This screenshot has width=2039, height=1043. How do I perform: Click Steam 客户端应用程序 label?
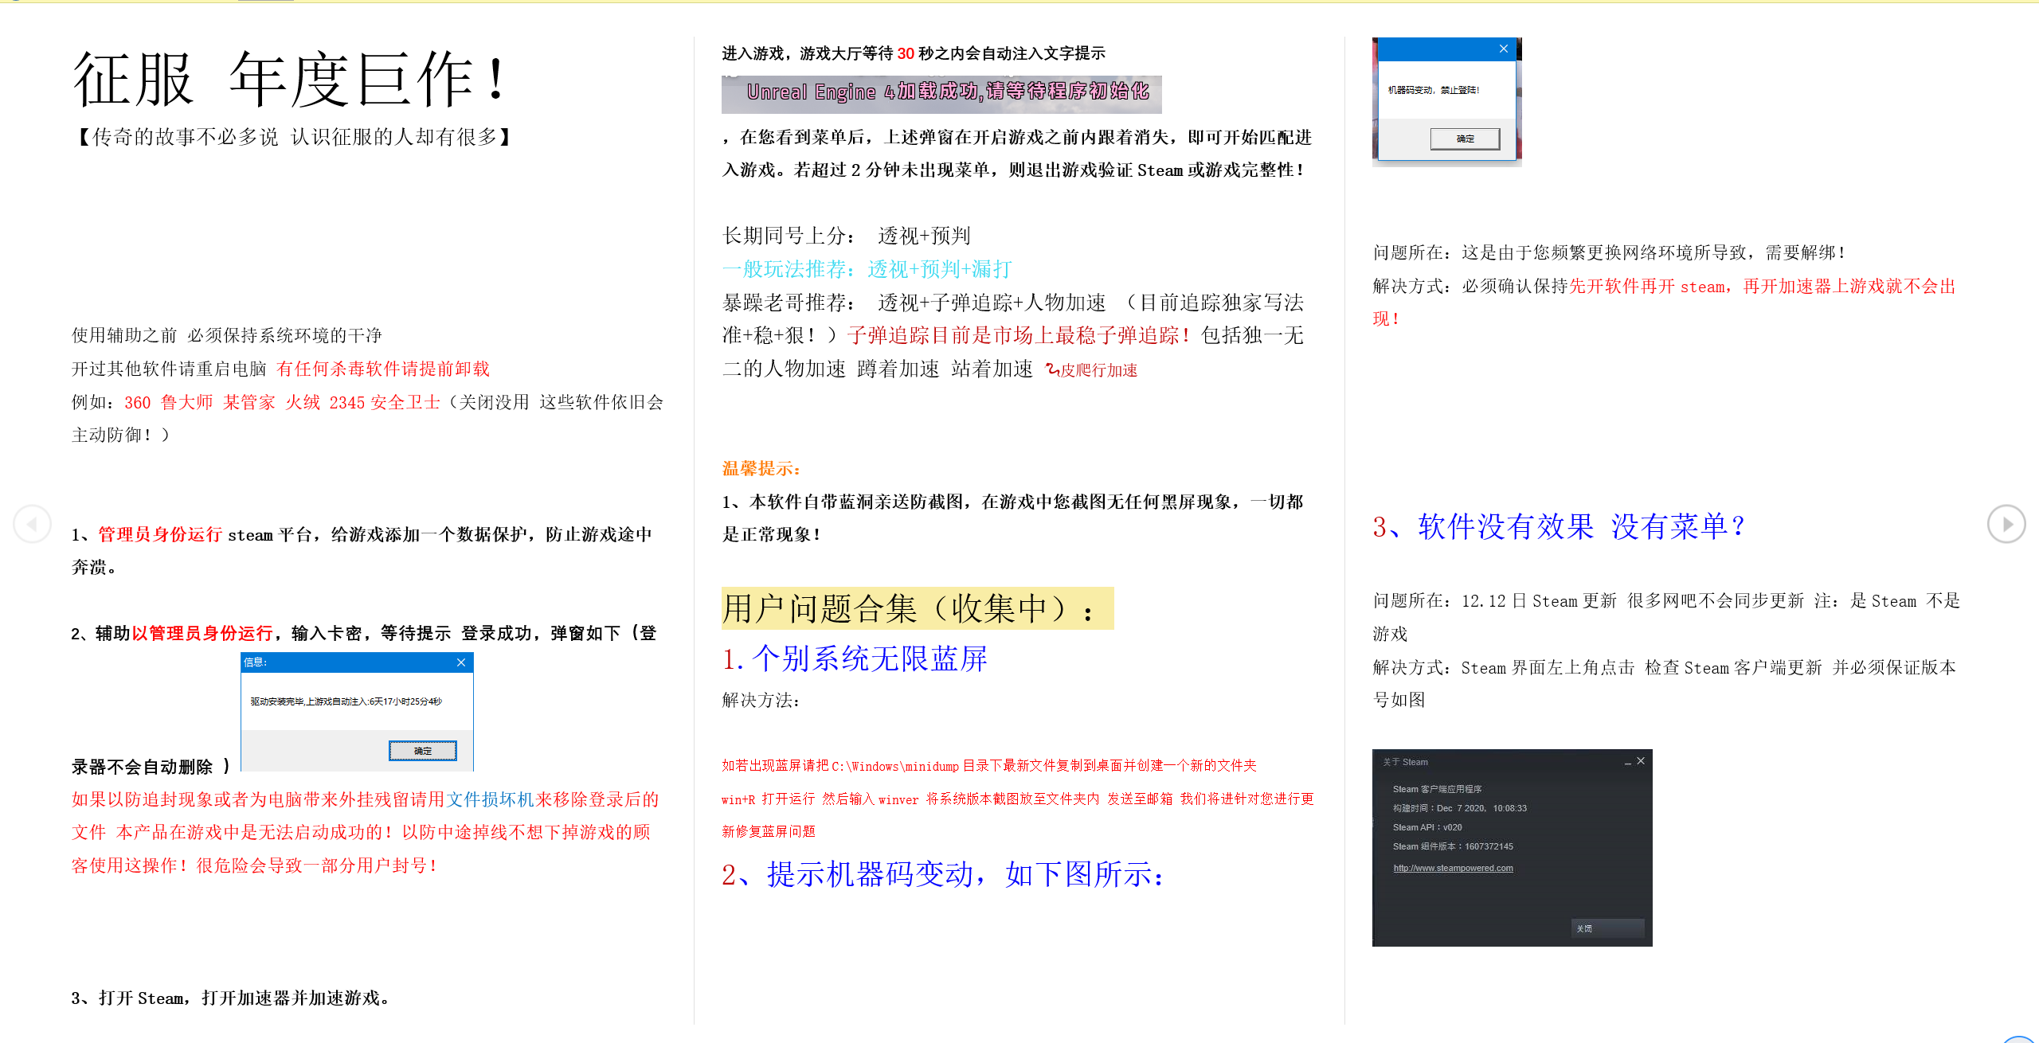pyautogui.click(x=1437, y=789)
